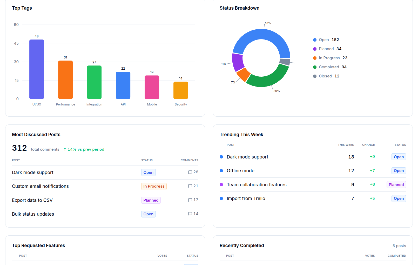Click the '+6' change value
Screen dimensions: 418x265
tap(372, 184)
